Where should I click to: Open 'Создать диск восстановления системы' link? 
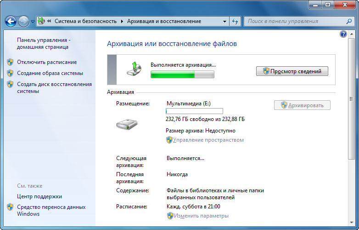coord(54,87)
